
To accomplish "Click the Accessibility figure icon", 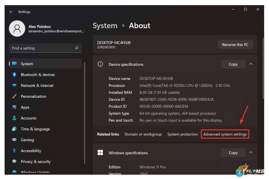I will coord(14,150).
